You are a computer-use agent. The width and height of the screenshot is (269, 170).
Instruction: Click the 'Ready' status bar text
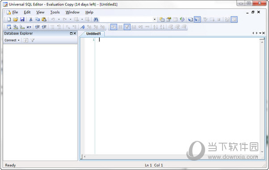(10, 165)
